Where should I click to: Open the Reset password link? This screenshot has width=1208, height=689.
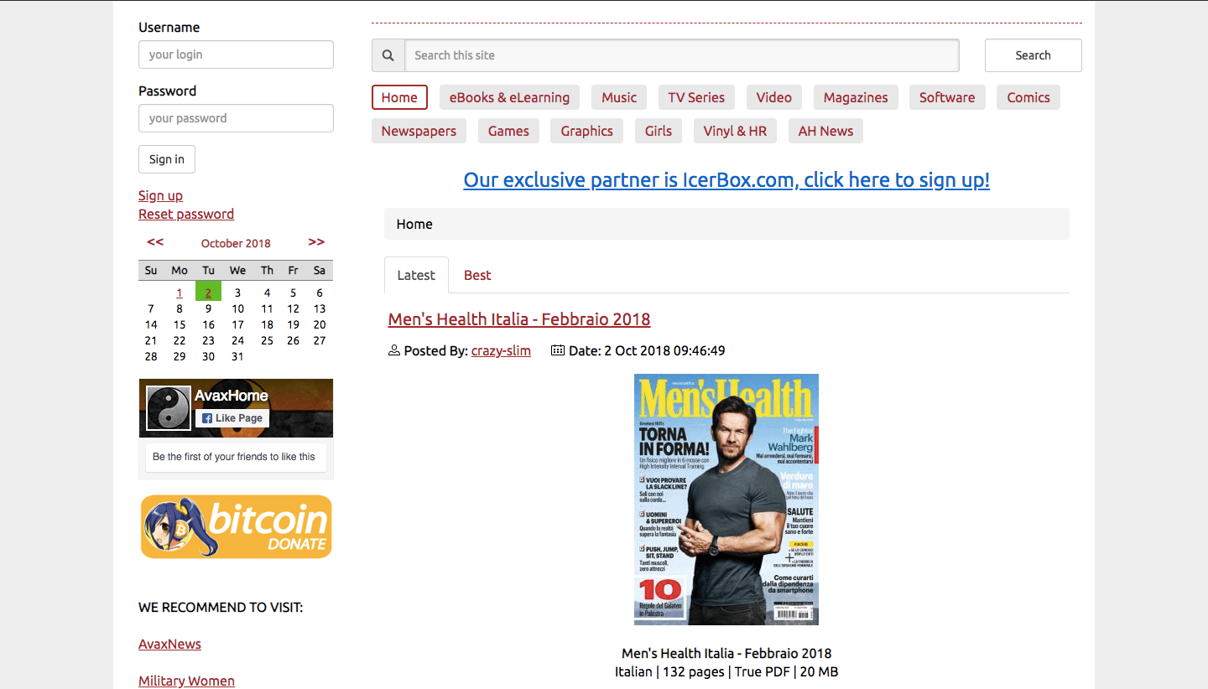point(186,214)
